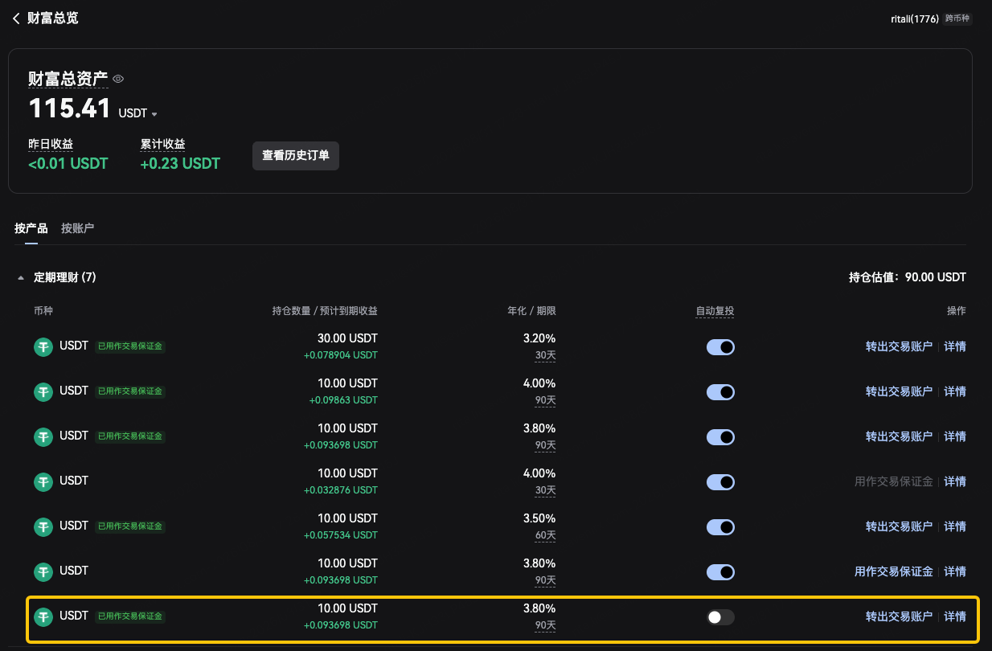Click the 跨币种 badge next to ritali(1776)
Image resolution: width=992 pixels, height=651 pixels.
point(957,18)
